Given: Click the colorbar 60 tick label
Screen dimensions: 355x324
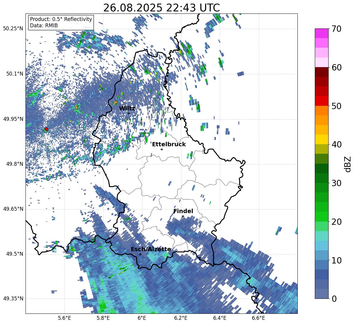Looking at the screenshot, I should 336,67.
